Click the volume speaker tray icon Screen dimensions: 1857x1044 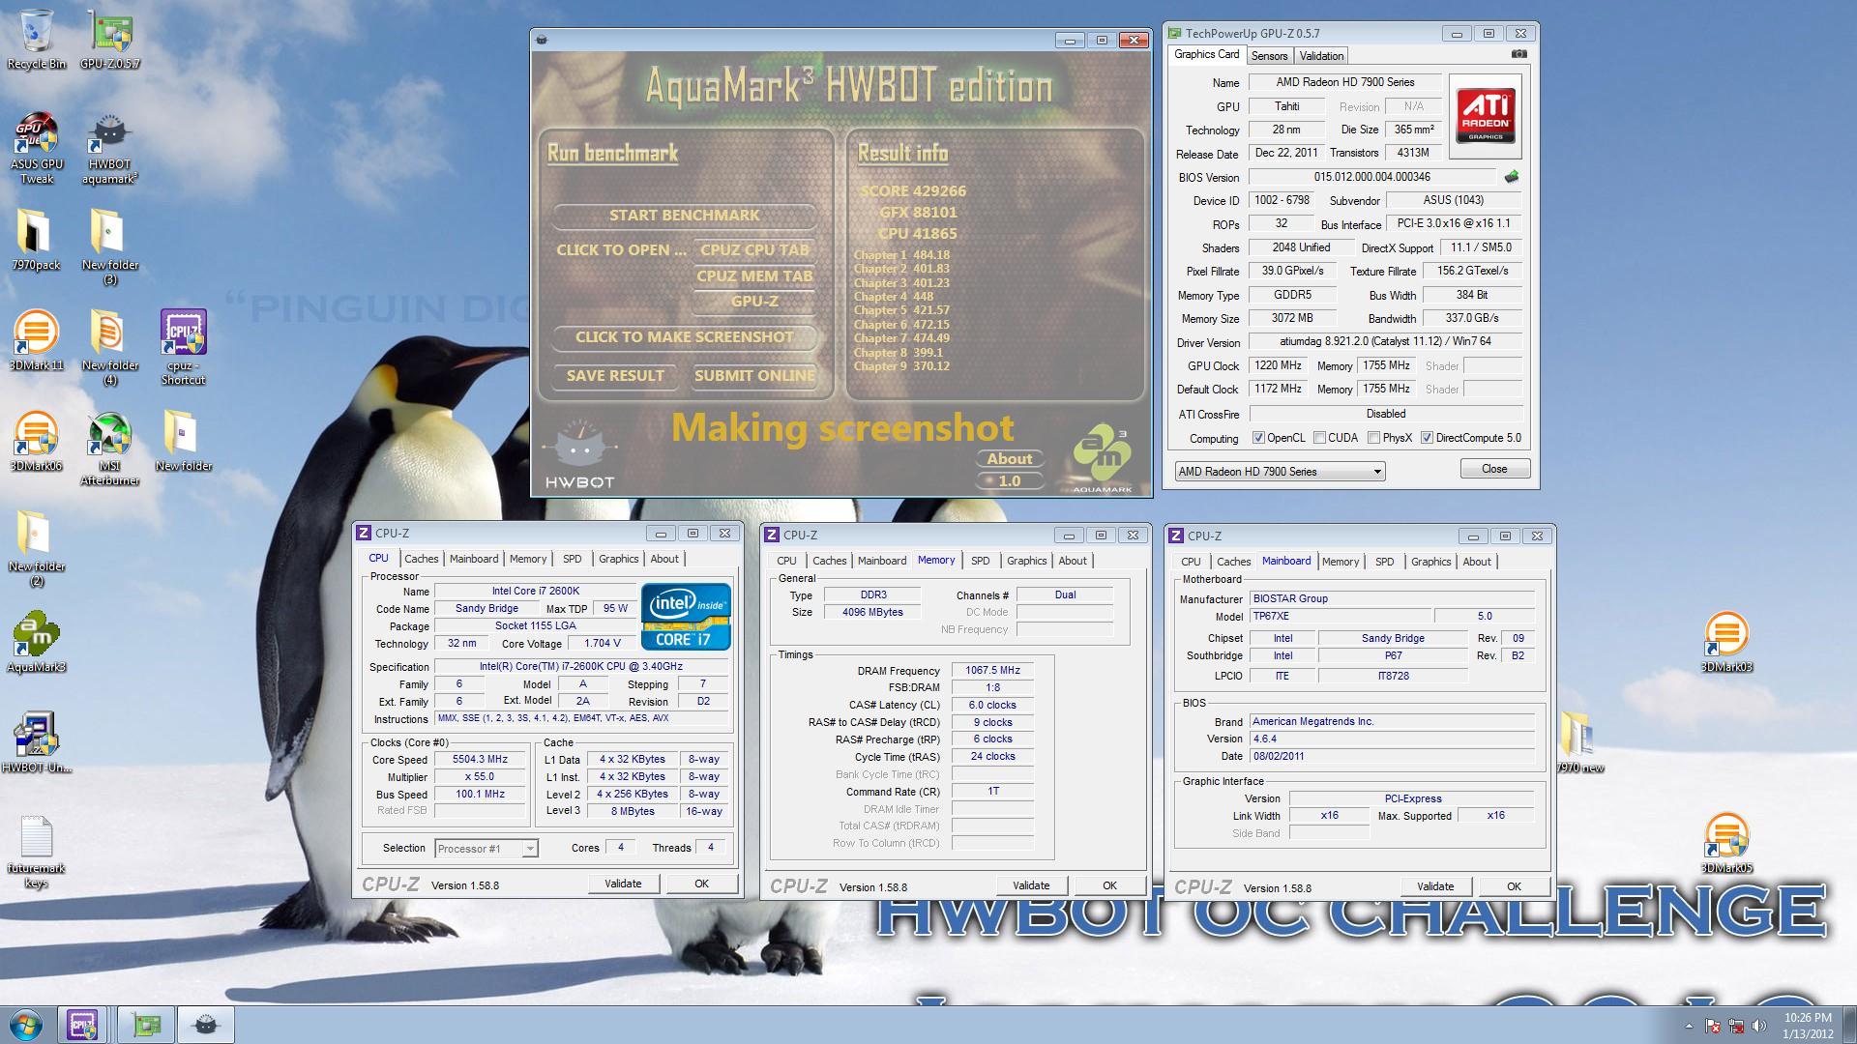(x=1759, y=1026)
